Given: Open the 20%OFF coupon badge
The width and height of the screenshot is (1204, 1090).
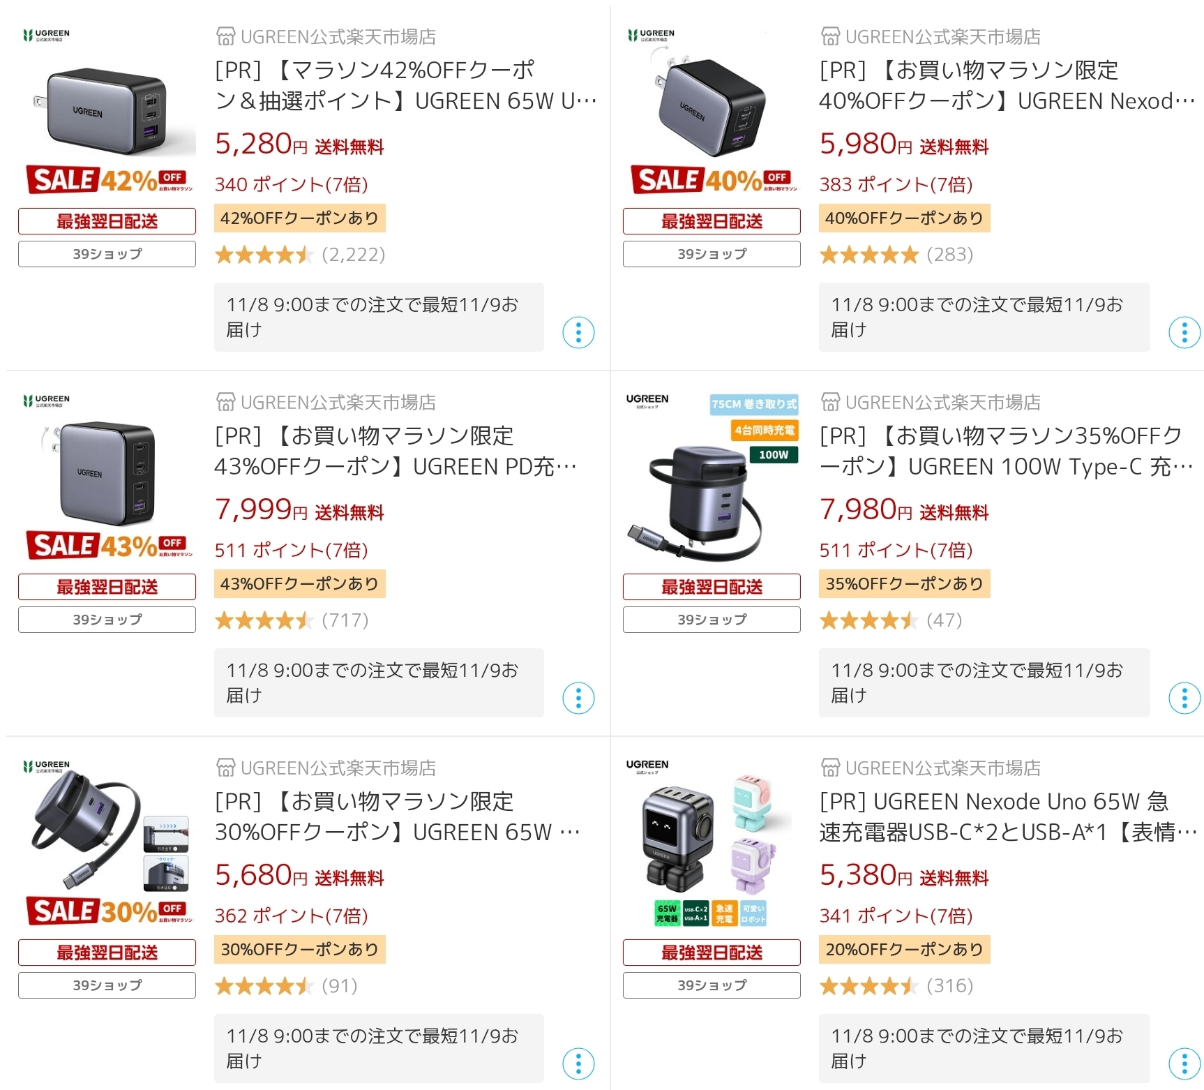Looking at the screenshot, I should [904, 950].
